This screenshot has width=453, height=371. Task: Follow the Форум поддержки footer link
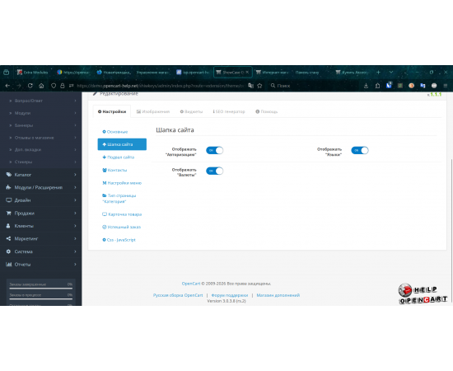tap(230, 295)
